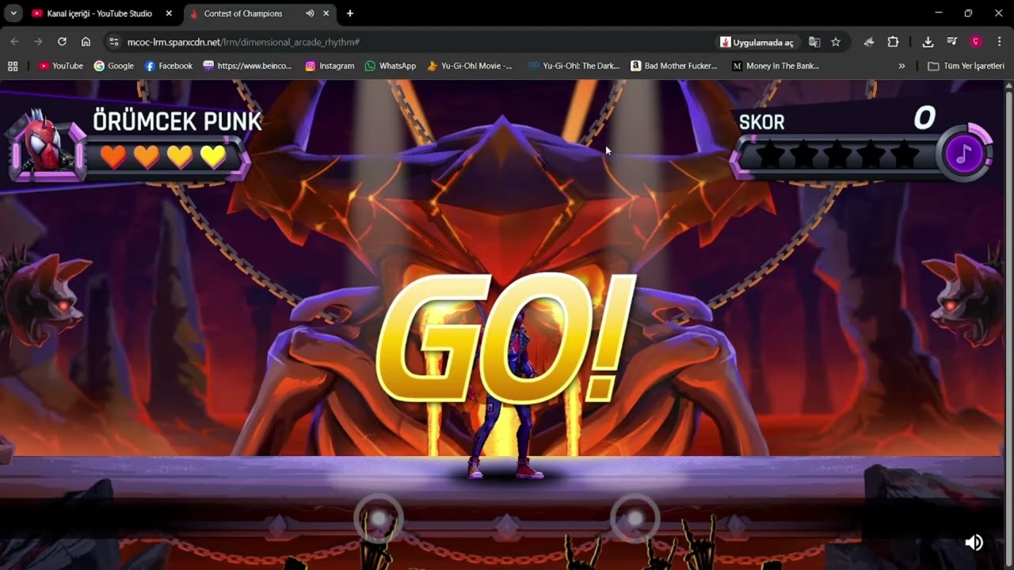This screenshot has height=570, width=1014.
Task: Close the YouTube Studio tab
Action: [x=169, y=13]
